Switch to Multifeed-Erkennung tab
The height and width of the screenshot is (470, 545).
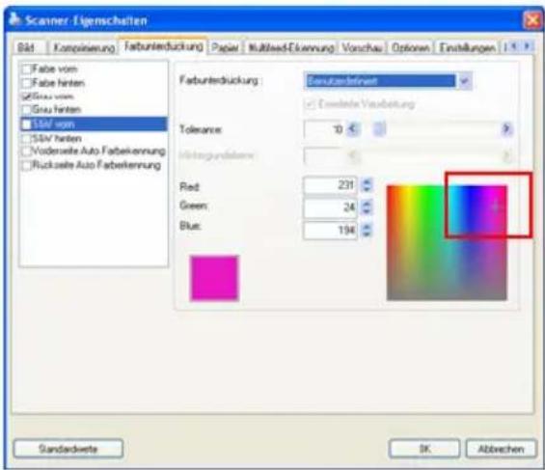(291, 47)
